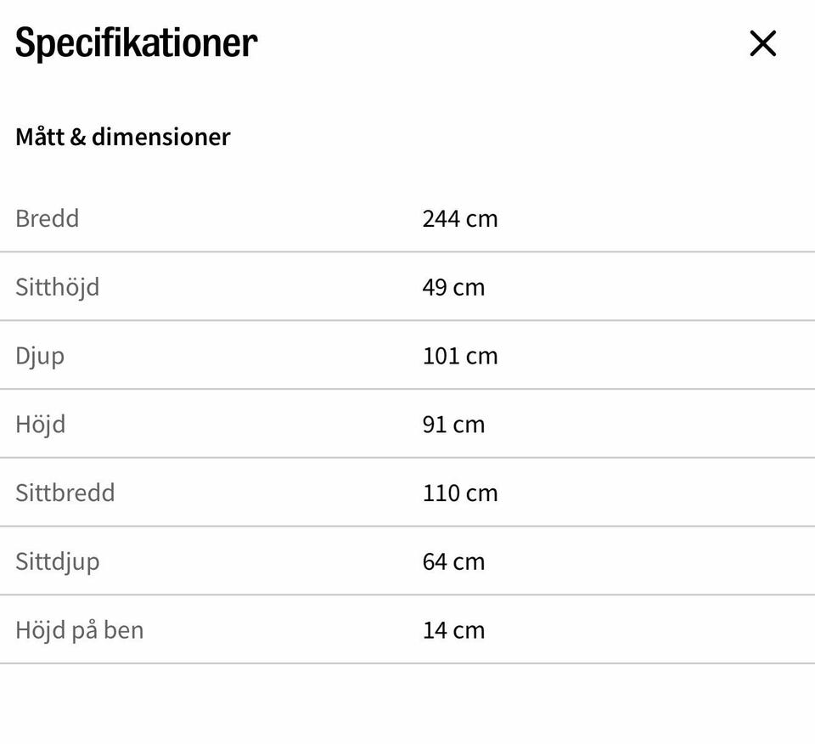
Task: Select the Sitthöjd label
Action: point(57,287)
